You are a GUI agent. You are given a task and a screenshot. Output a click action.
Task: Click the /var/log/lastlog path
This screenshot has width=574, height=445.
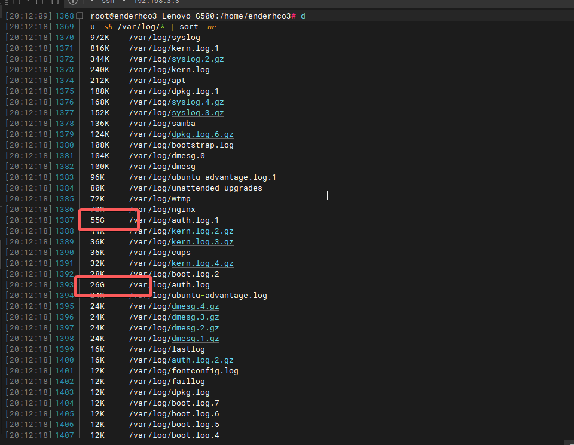(167, 349)
